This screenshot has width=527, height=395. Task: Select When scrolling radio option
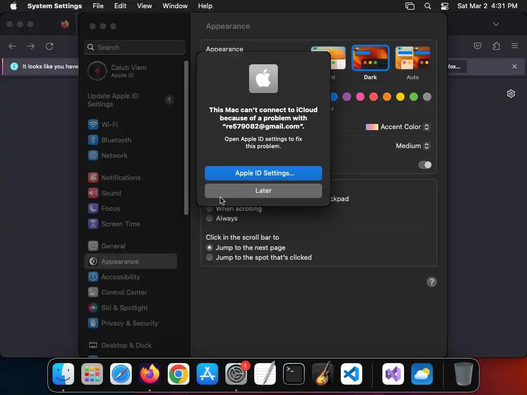(x=209, y=209)
